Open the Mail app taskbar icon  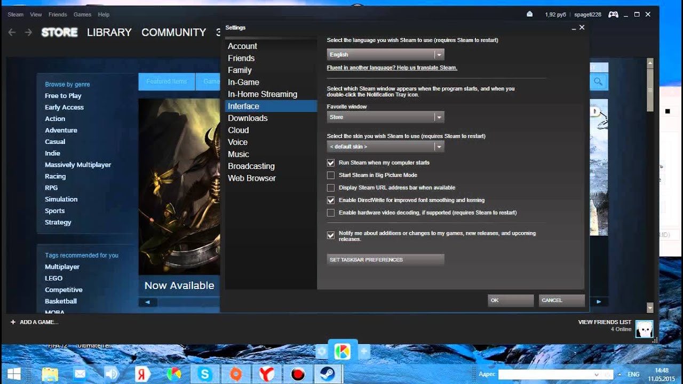[x=80, y=374]
